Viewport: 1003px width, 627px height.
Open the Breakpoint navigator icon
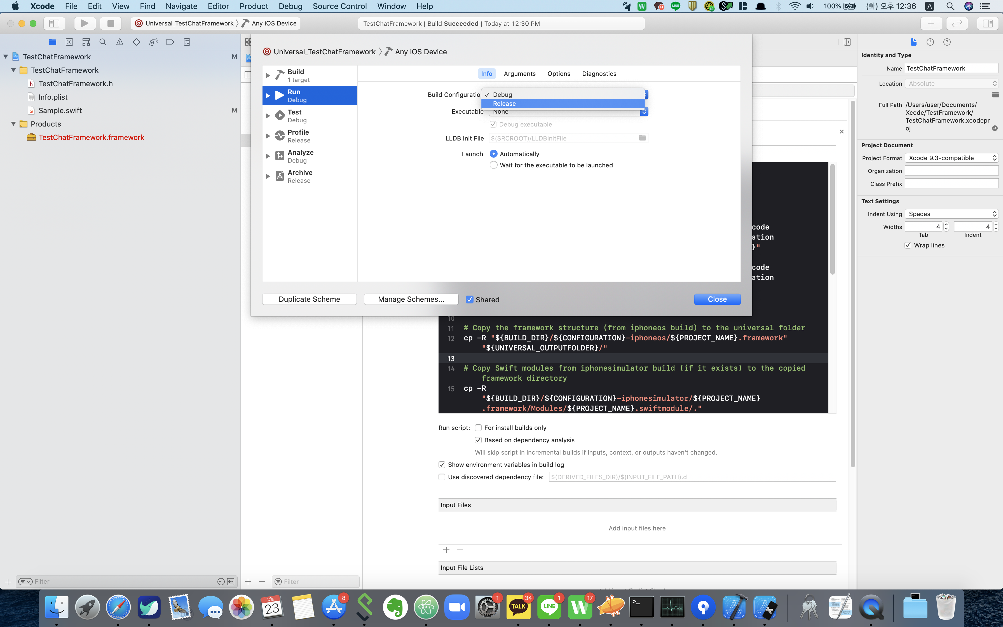tap(170, 42)
